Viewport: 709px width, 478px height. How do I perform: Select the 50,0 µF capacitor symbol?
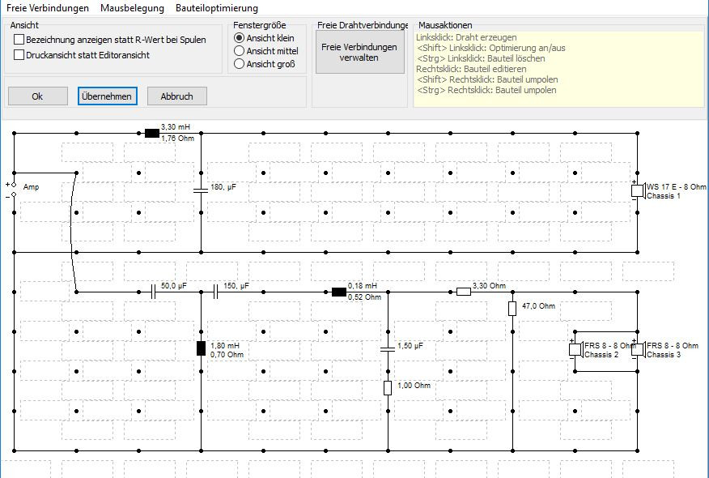pyautogui.click(x=153, y=292)
